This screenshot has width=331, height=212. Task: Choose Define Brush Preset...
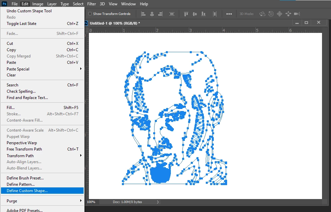click(x=42, y=178)
